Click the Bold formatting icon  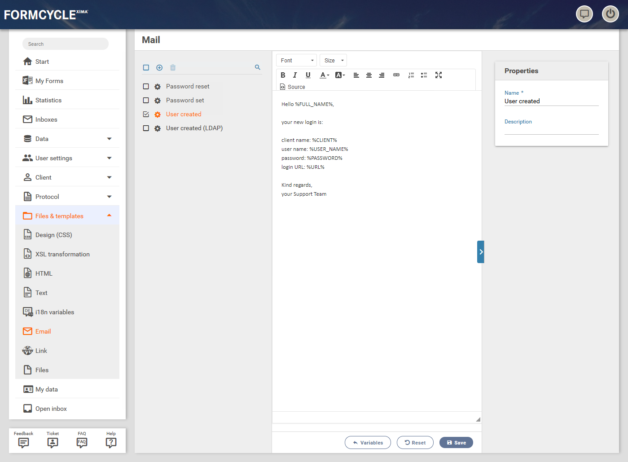tap(283, 75)
